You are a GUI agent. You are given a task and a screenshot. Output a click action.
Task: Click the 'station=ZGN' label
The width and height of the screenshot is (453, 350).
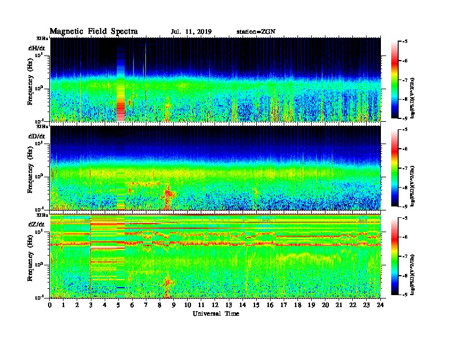(256, 32)
